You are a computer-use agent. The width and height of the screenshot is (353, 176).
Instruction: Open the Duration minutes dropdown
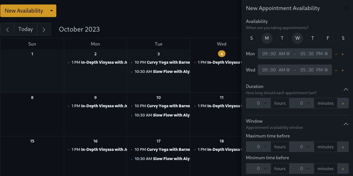301,103
